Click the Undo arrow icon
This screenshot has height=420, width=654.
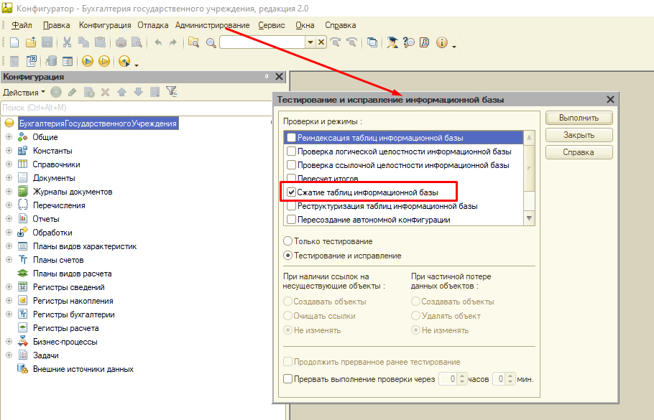click(158, 42)
